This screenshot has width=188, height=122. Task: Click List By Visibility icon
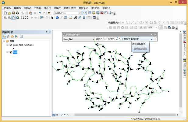tap(12, 37)
